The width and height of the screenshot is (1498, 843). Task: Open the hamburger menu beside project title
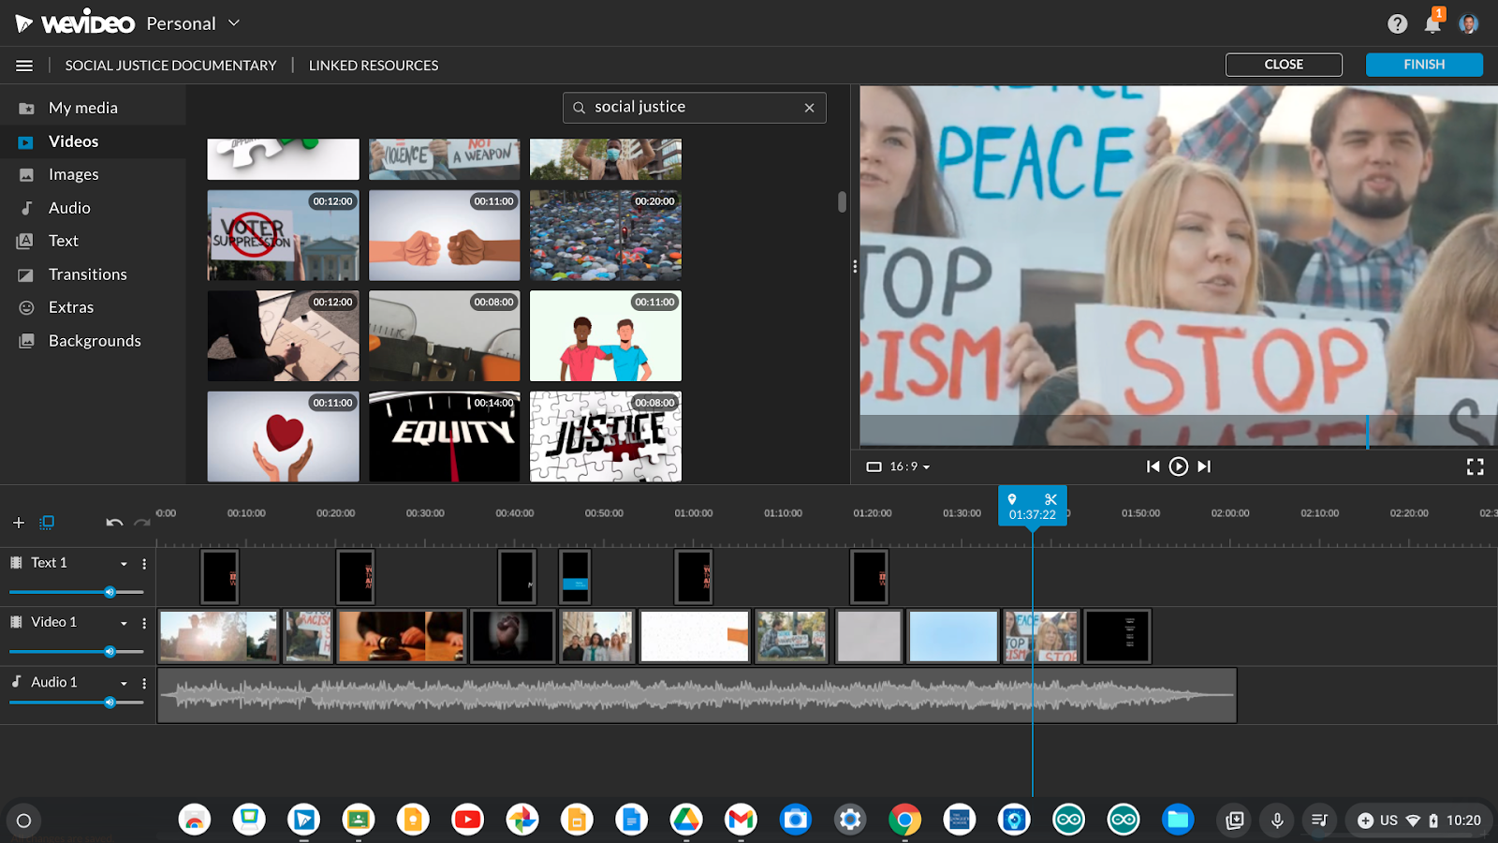[24, 66]
